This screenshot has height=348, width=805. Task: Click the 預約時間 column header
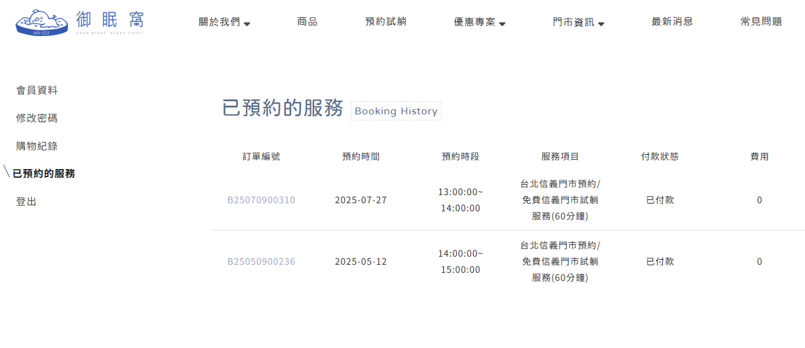pos(361,157)
